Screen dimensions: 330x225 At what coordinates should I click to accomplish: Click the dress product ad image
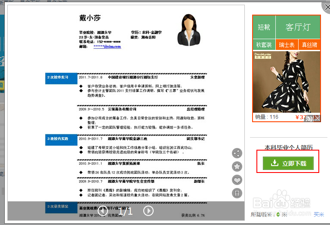pyautogui.click(x=287, y=82)
